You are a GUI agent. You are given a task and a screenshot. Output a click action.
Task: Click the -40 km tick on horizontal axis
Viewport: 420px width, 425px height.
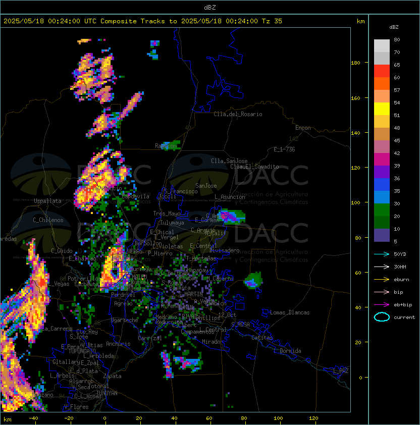[x=34, y=418]
